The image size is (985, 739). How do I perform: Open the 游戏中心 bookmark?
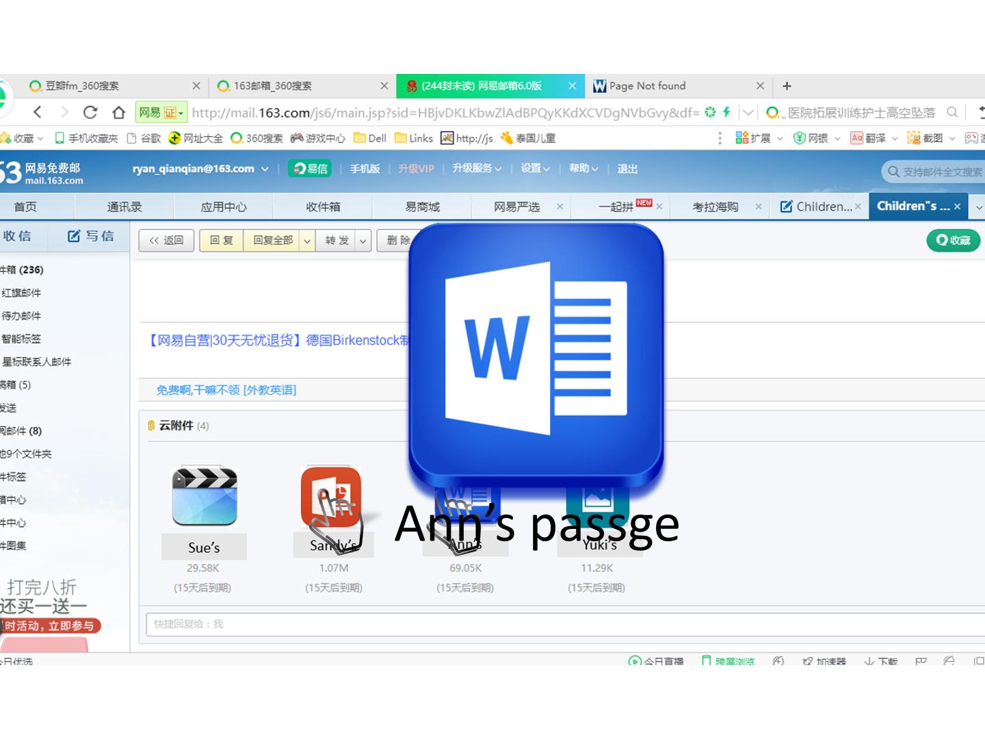point(318,138)
